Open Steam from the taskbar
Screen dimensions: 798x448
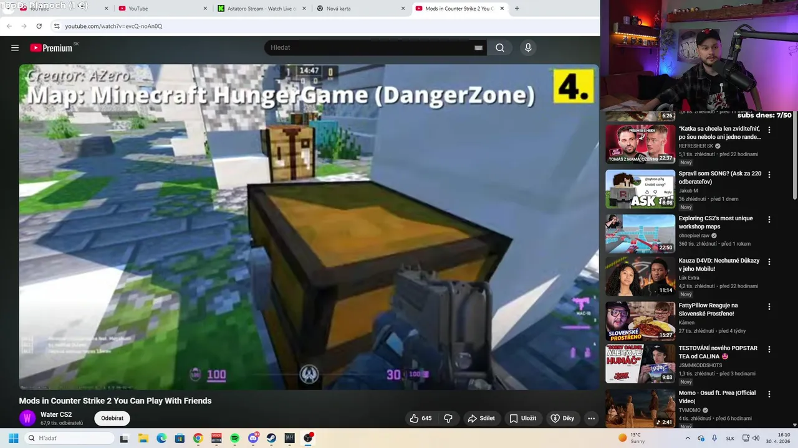click(x=271, y=438)
